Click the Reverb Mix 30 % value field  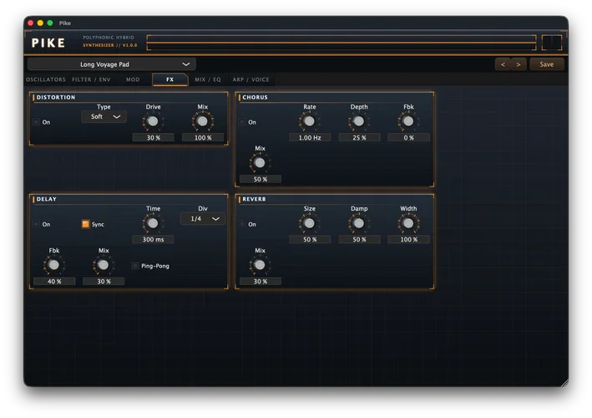coord(261,281)
